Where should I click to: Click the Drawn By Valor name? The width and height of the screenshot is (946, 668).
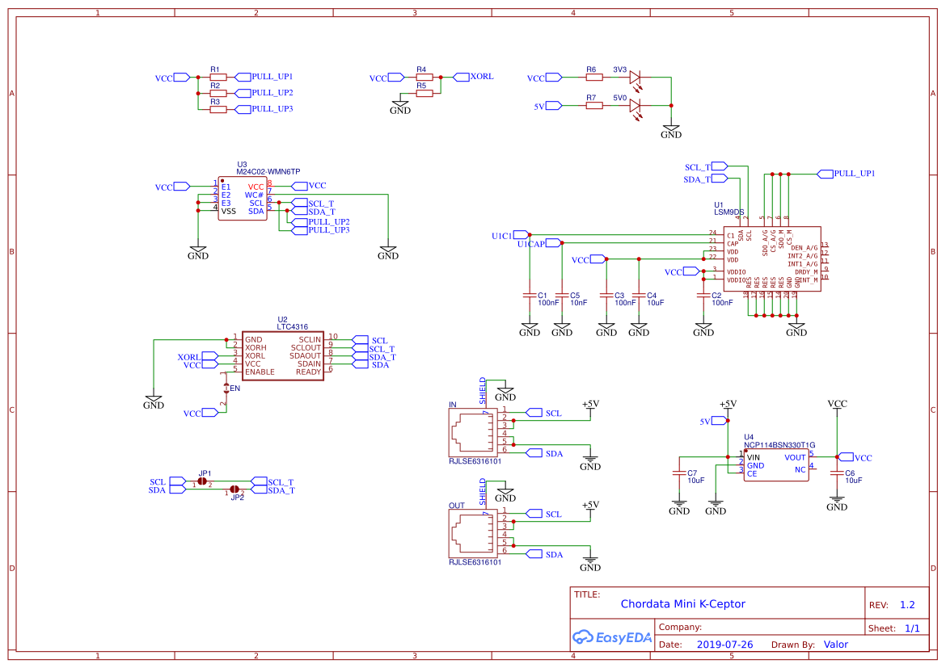tap(836, 644)
